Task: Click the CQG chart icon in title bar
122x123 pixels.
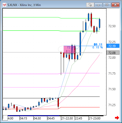Action: click(5, 5)
